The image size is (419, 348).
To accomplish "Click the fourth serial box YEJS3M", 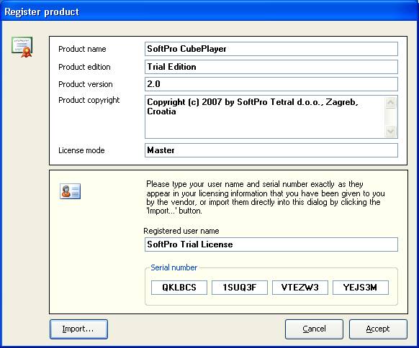I will click(x=360, y=288).
